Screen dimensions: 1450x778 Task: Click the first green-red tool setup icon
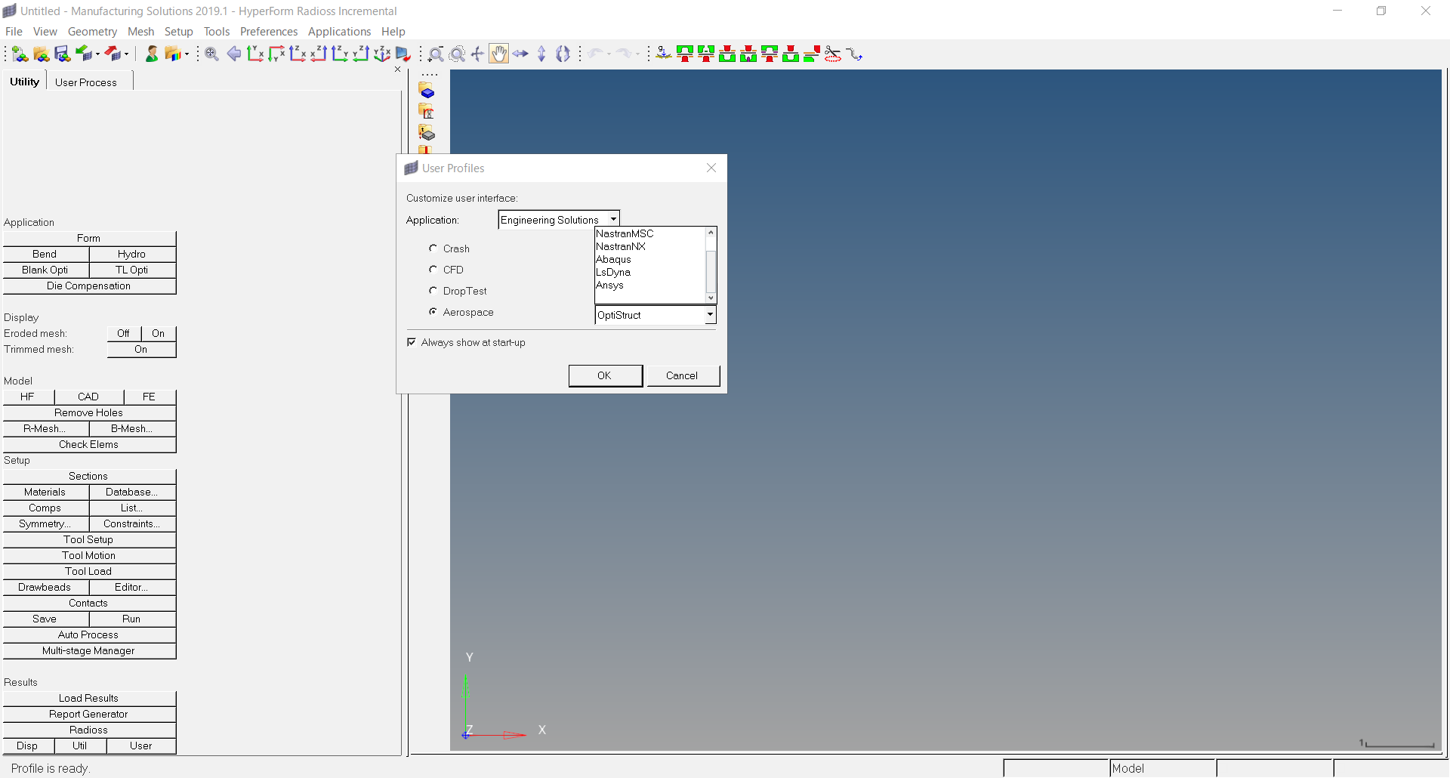[685, 54]
